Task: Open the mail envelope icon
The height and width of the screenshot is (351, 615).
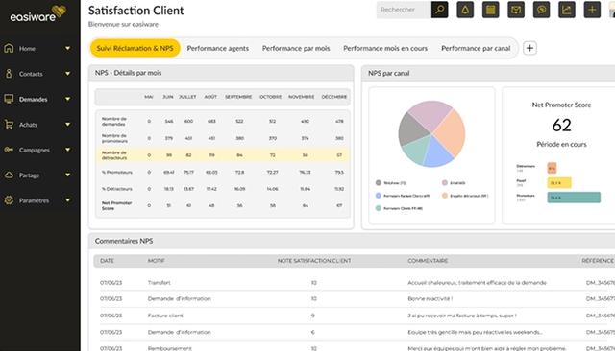Action: 516,10
